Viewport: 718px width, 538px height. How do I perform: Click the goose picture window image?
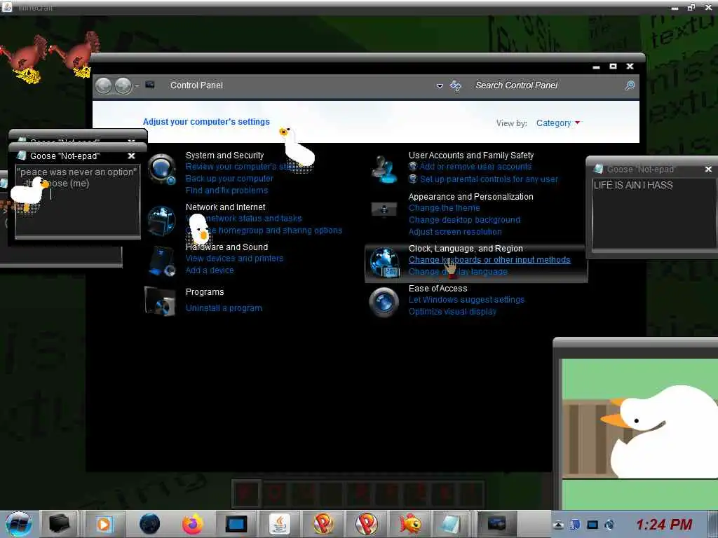click(x=639, y=434)
